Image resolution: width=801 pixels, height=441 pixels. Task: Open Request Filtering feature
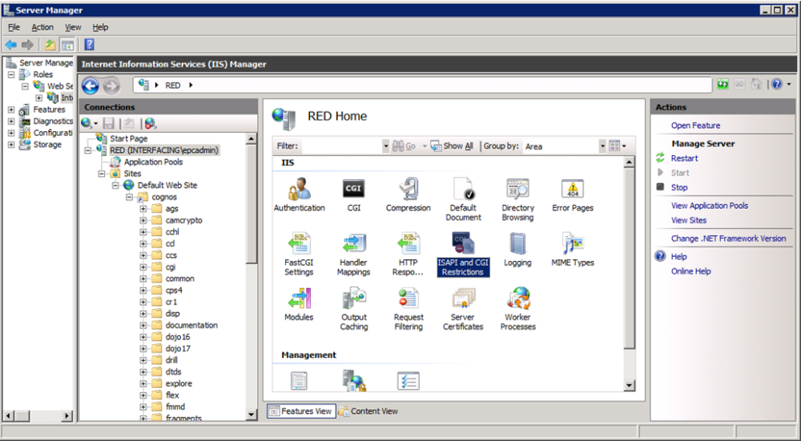409,308
